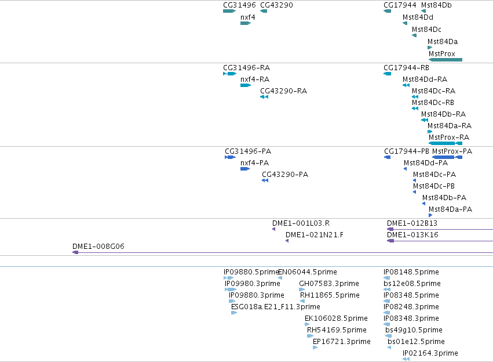Select the MstProx gene glyph
Screen dimensions: 493x362
click(445, 60)
